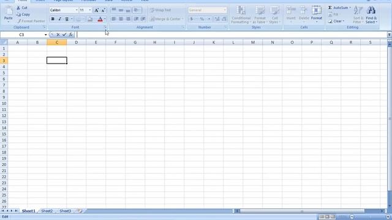392x220 pixels.
Task: Open the Format cells menu
Action: [317, 15]
